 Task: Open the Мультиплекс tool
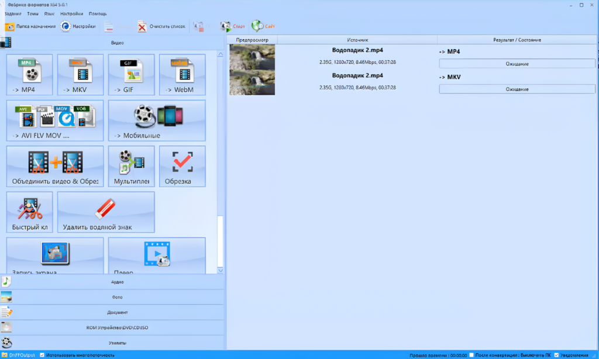pos(132,166)
